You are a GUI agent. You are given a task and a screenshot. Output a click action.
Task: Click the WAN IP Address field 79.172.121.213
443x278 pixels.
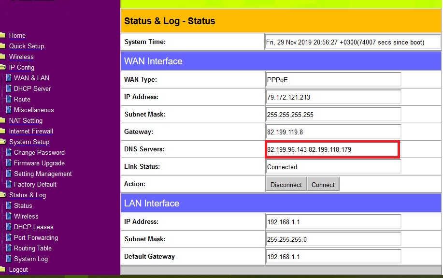333,97
